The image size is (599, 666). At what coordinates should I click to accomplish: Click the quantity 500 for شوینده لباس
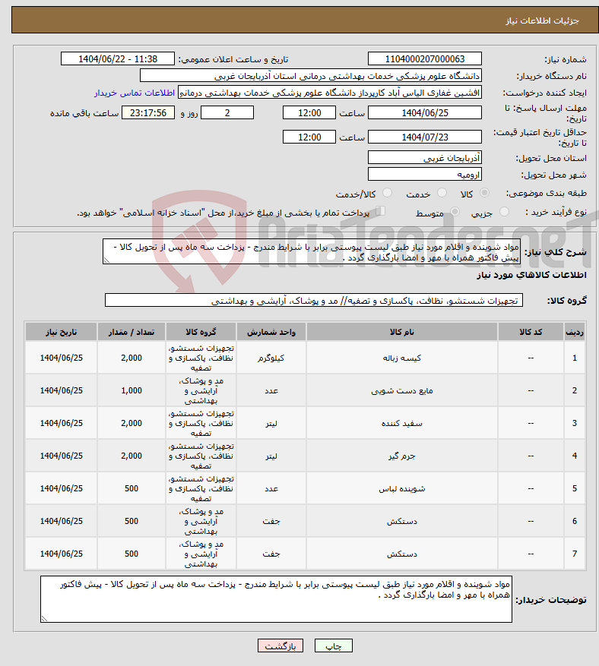(x=132, y=489)
